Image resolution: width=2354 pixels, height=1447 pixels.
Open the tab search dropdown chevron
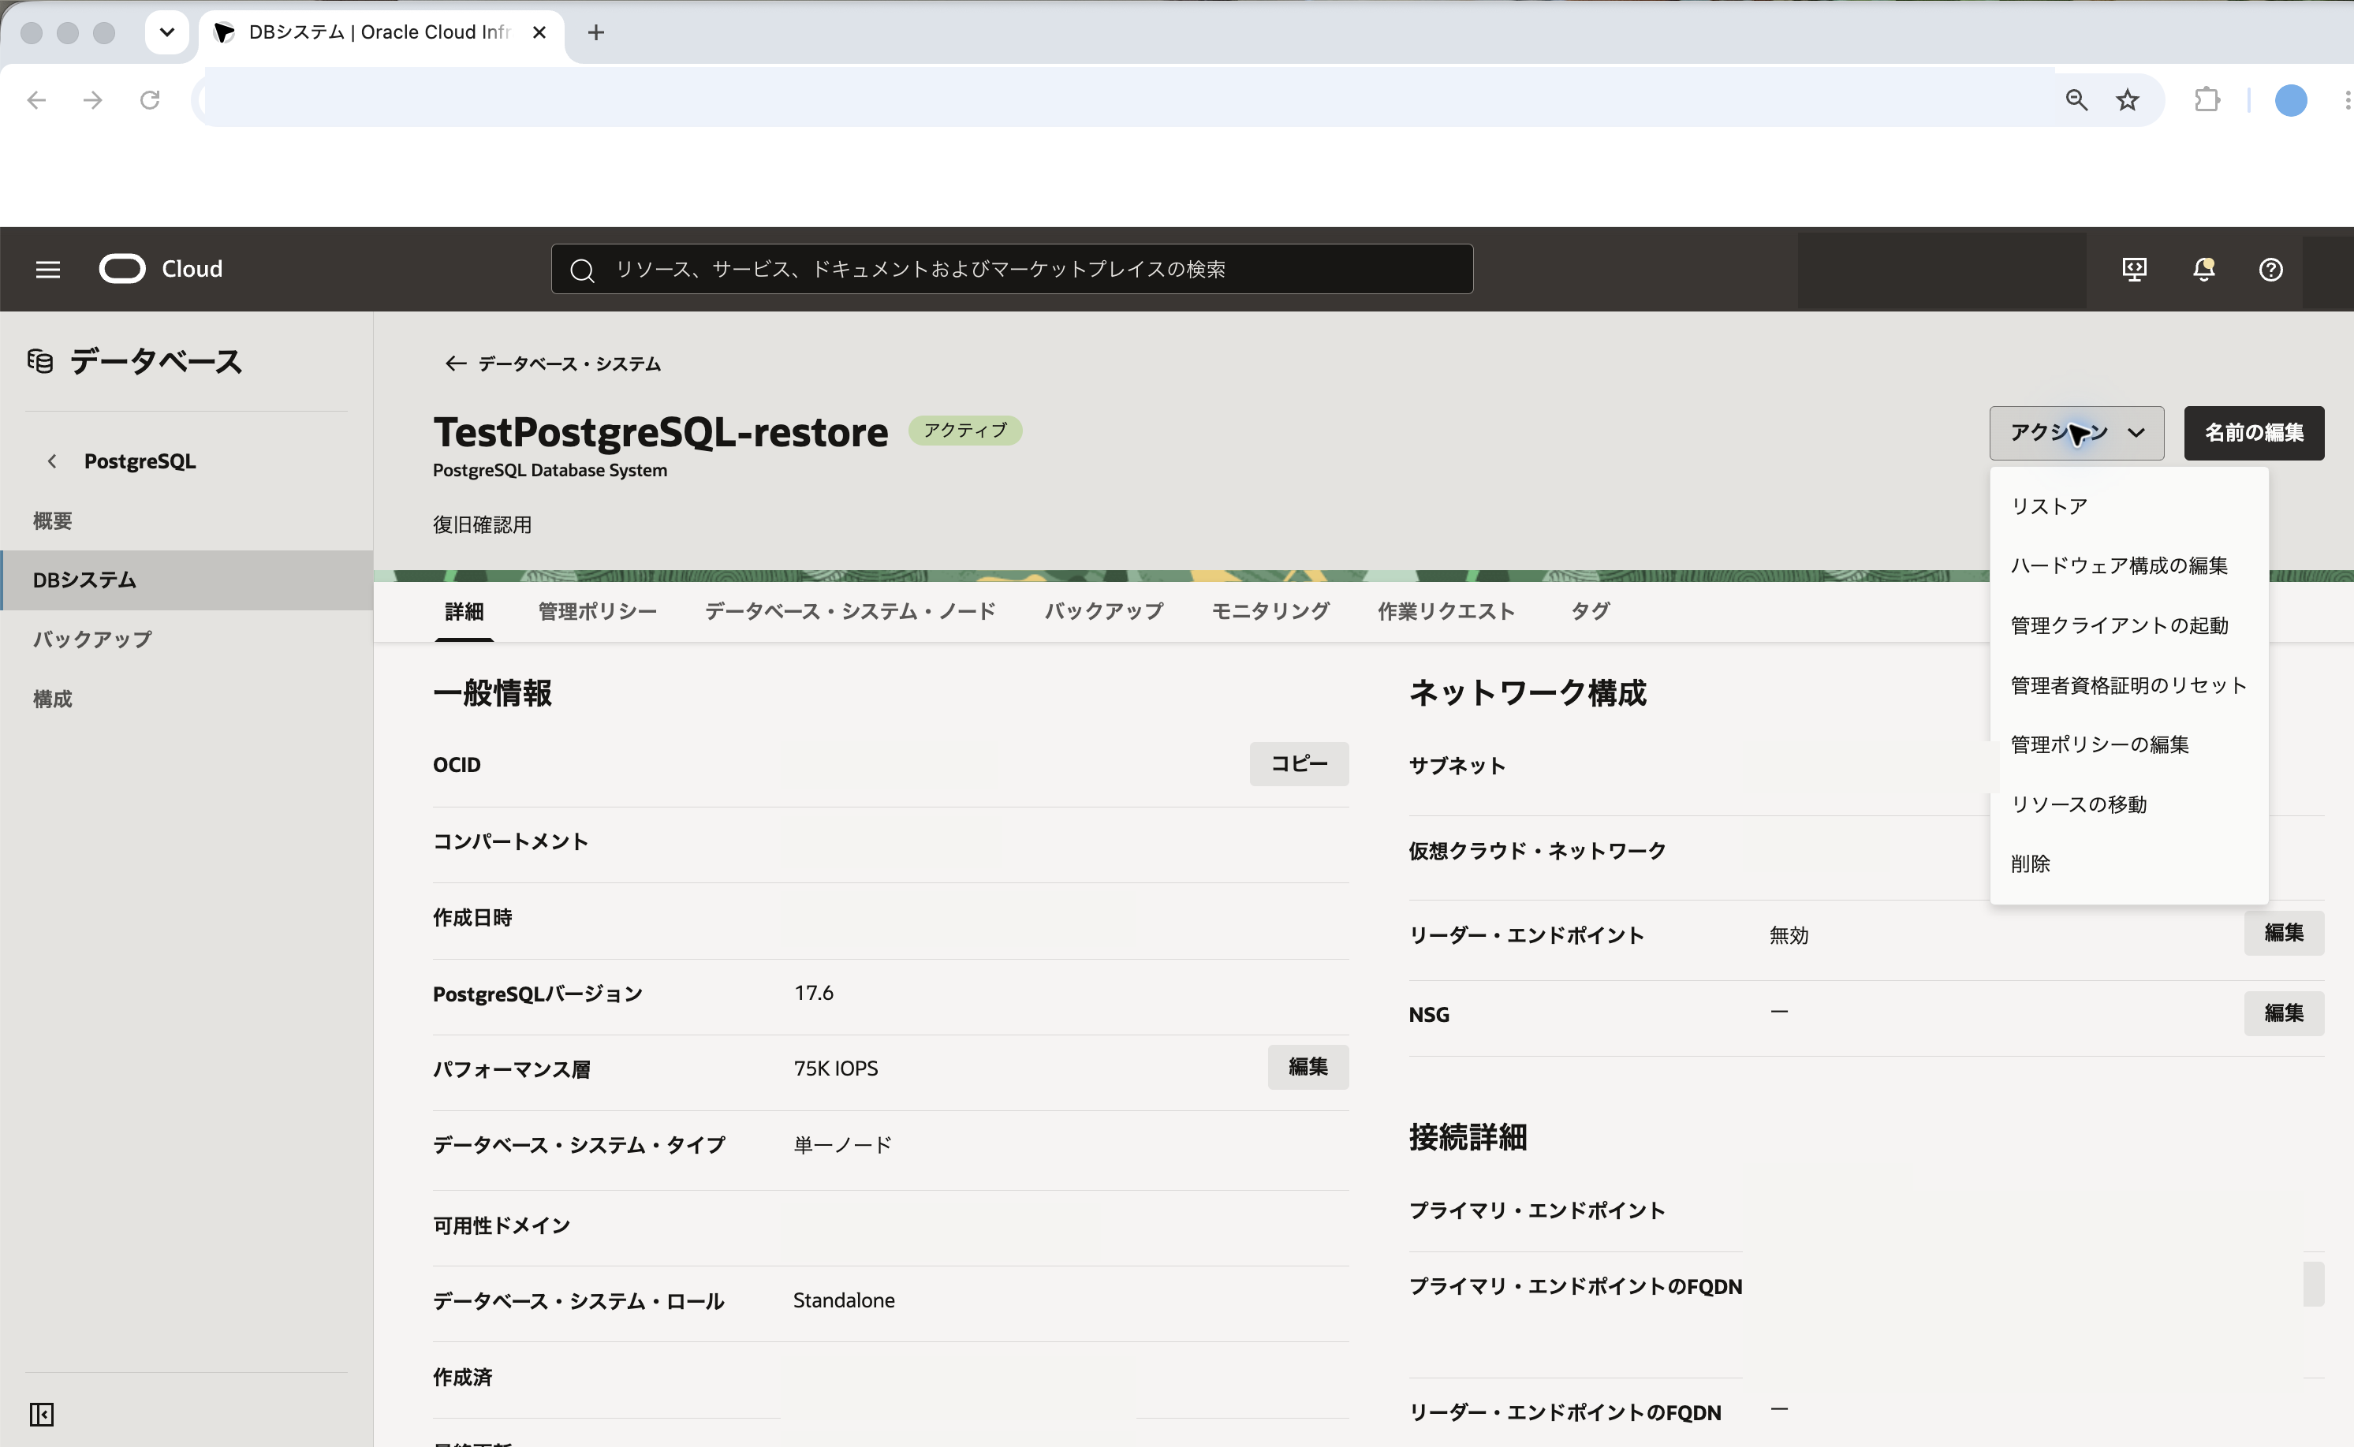click(x=166, y=32)
